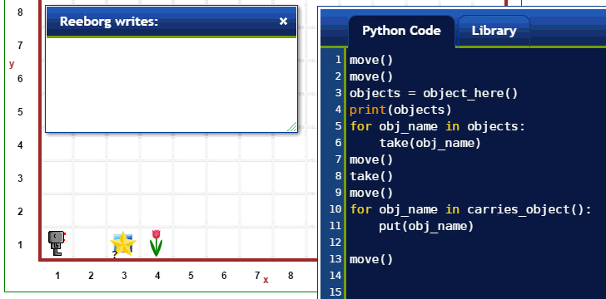This screenshot has height=299, width=606.
Task: Click the x-axis label 5 below the grid
Action: point(191,276)
